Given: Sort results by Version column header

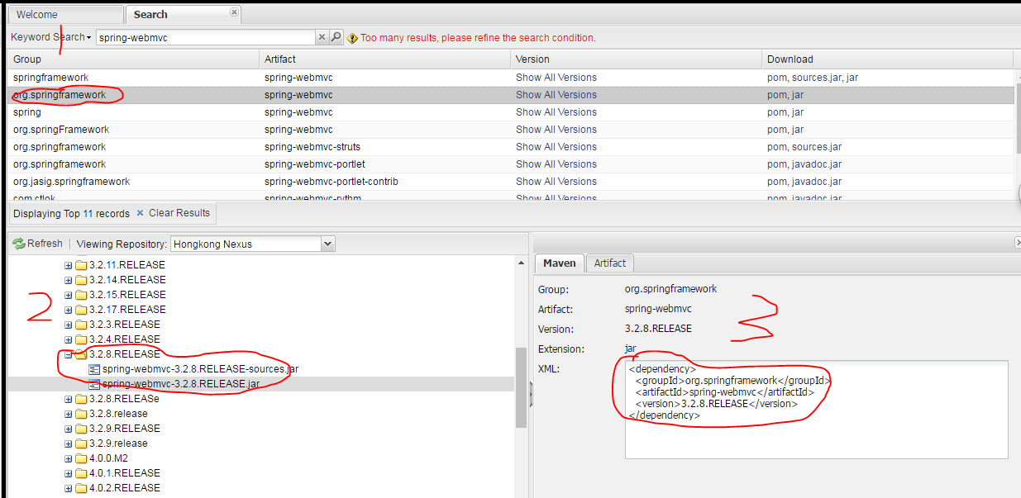Looking at the screenshot, I should [x=636, y=59].
